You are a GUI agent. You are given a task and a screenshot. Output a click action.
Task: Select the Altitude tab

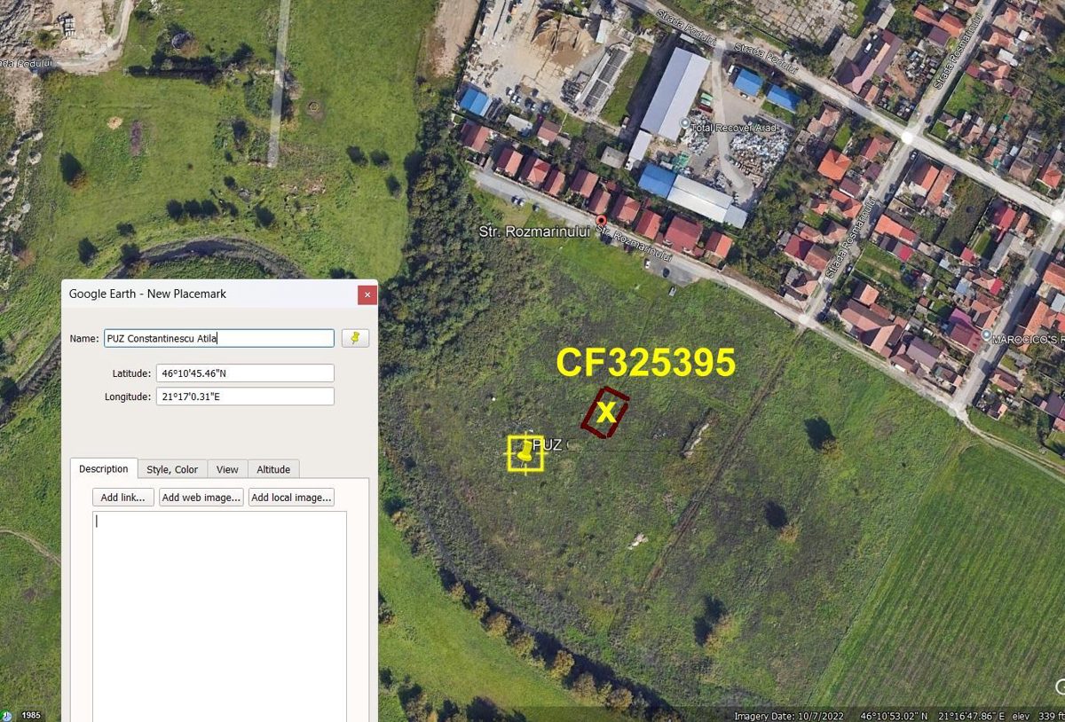pos(273,469)
